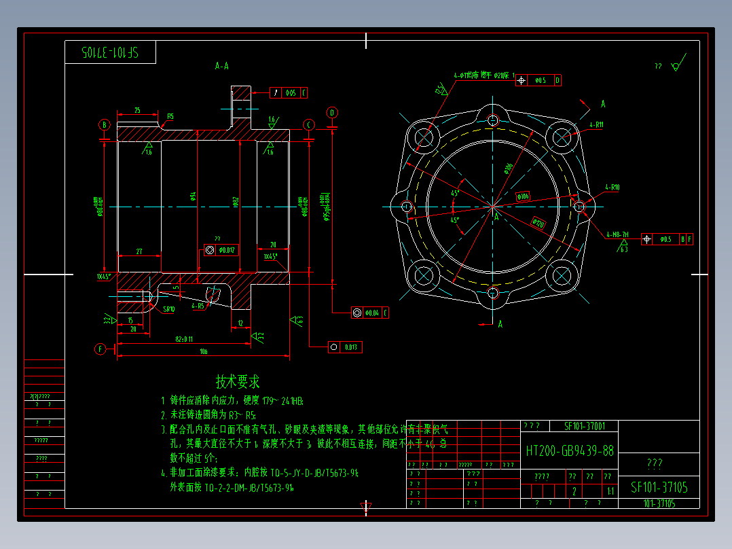The width and height of the screenshot is (732, 549).
Task: Click the '82±0.11' length dimension
Action: pos(184,339)
